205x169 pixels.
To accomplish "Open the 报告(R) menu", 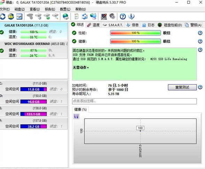I will point(50,9).
